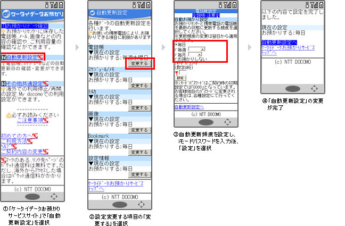Click the center oval key on second phone
345x226 pixels.
[x=120, y=205]
